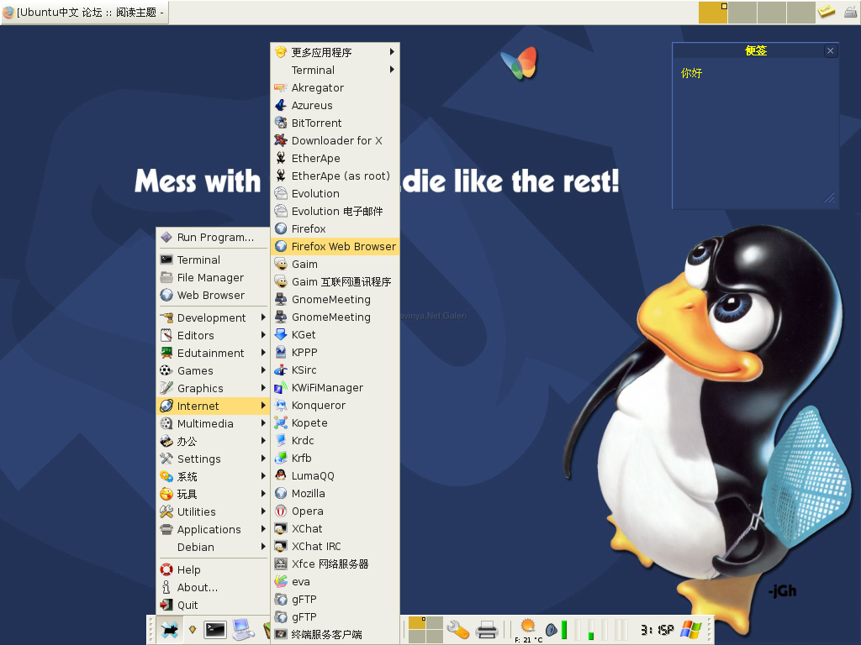Click the colorful flag icon on bottom panel
Viewport: 861px width, 645px height.
691,630
